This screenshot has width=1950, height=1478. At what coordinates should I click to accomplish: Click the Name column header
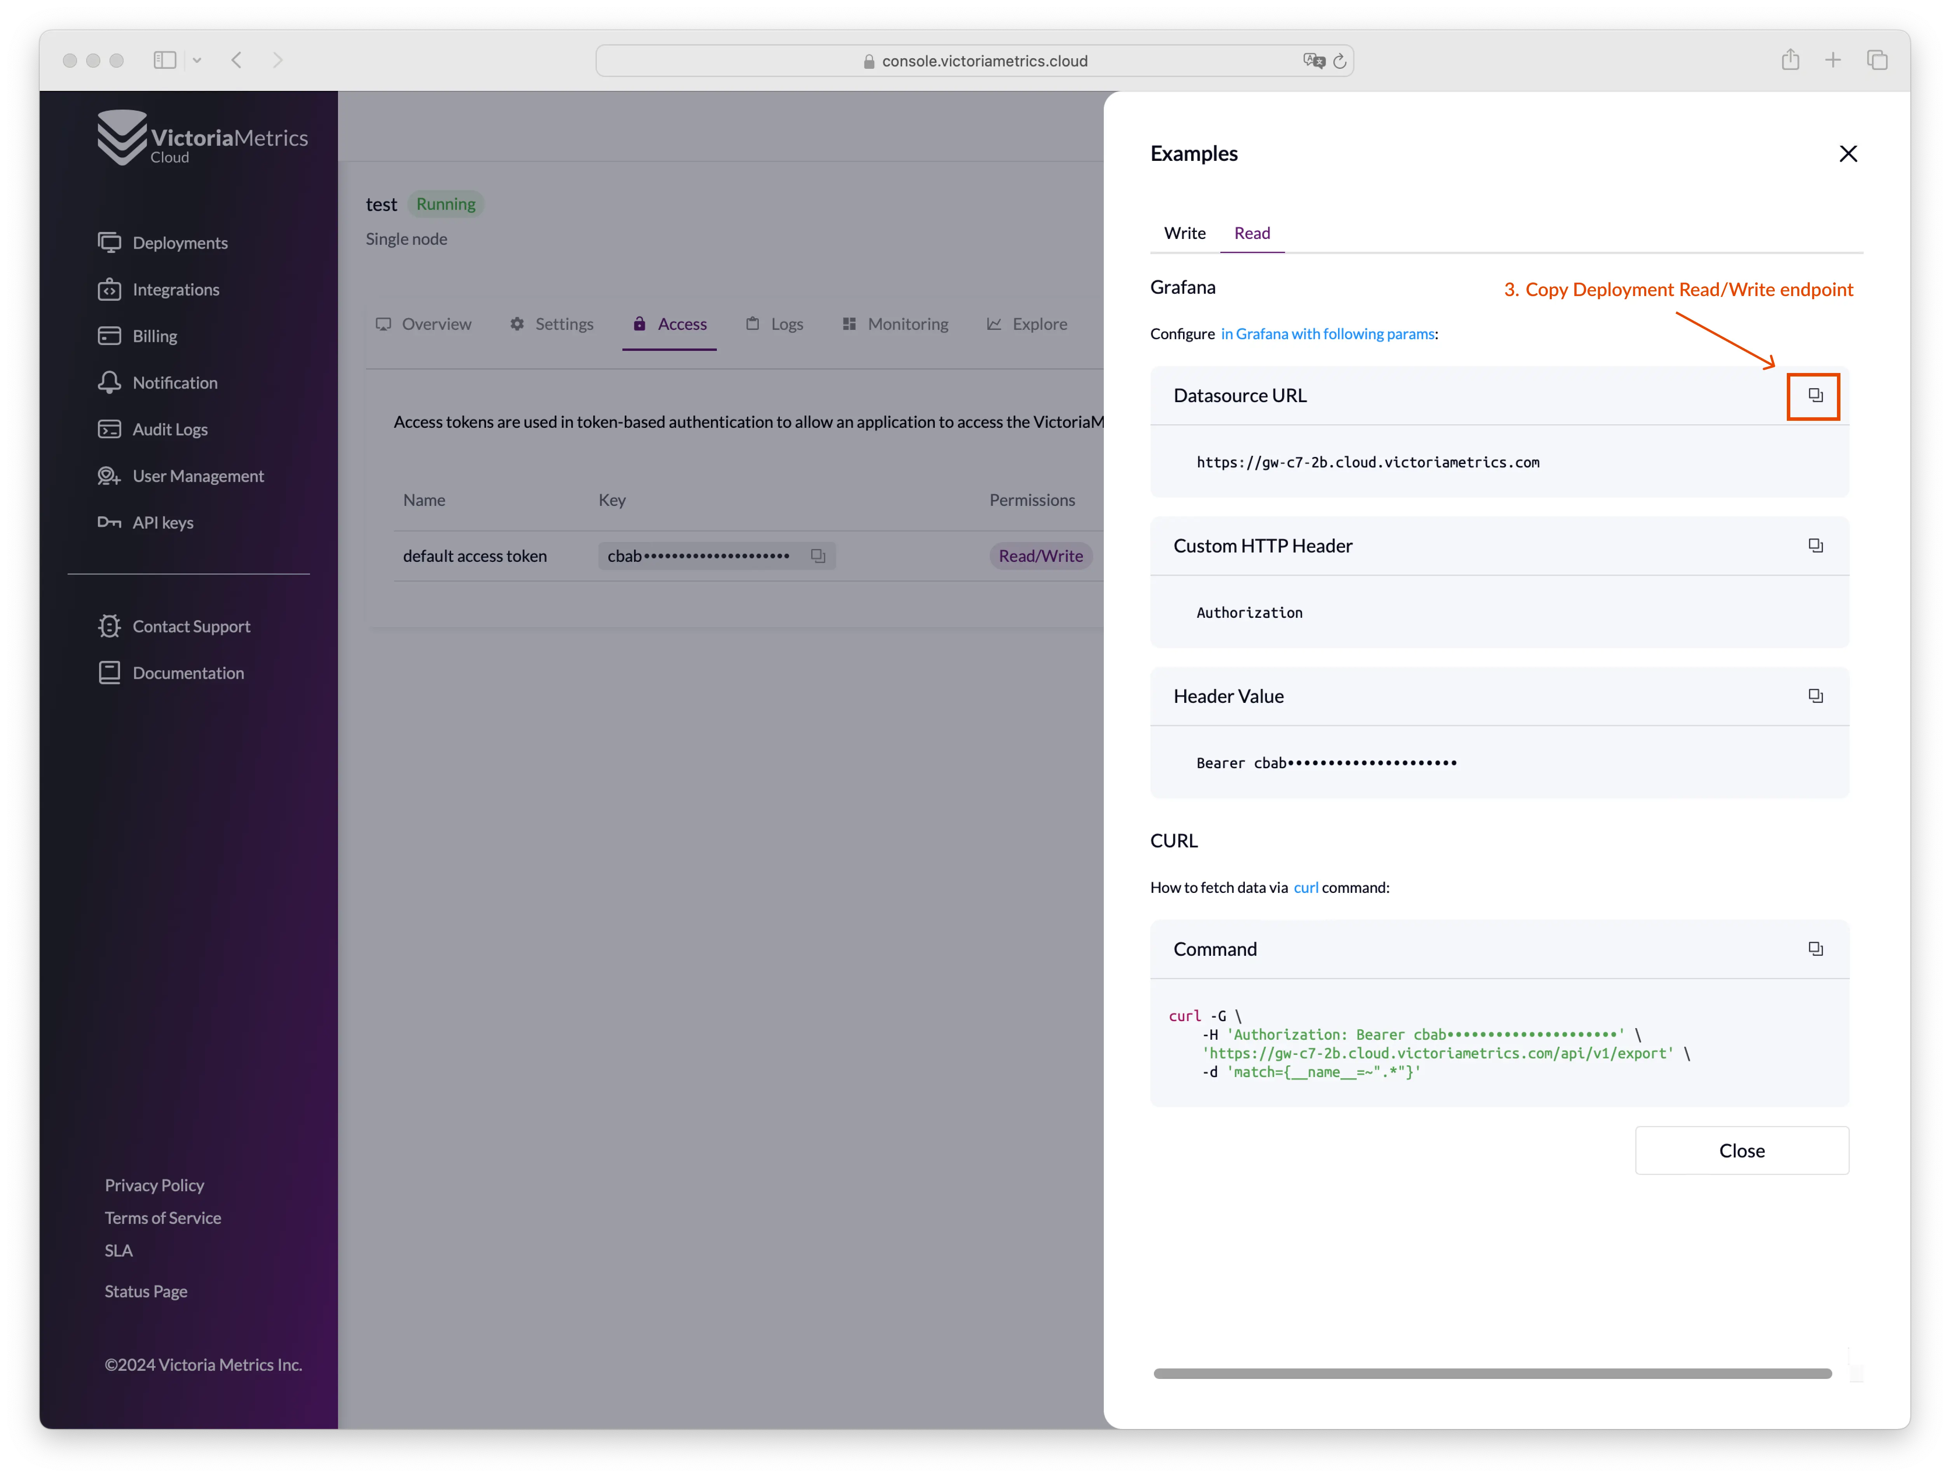(424, 500)
